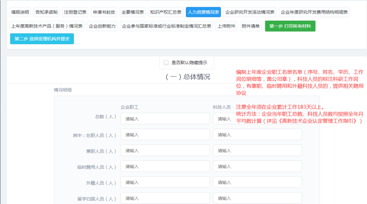Click the 企业职工 column header
Viewport: 367px width, 204px height.
click(129, 107)
